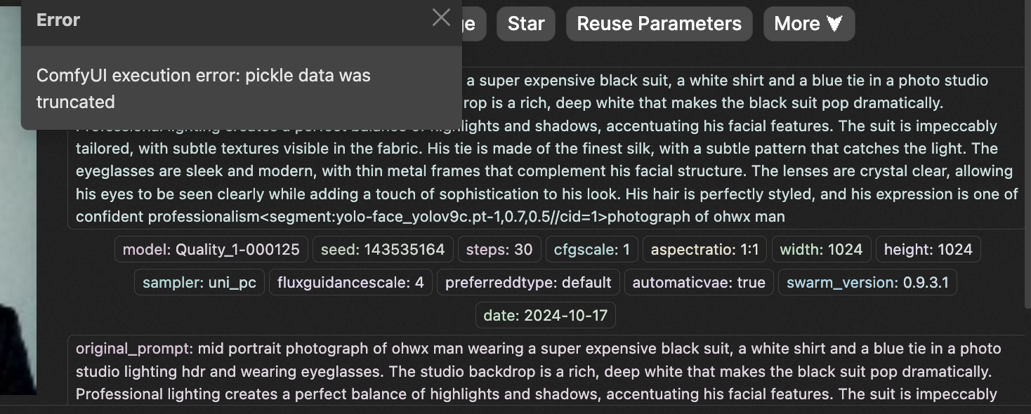Click the downward chevron next to More
1031x414 pixels.
point(834,23)
